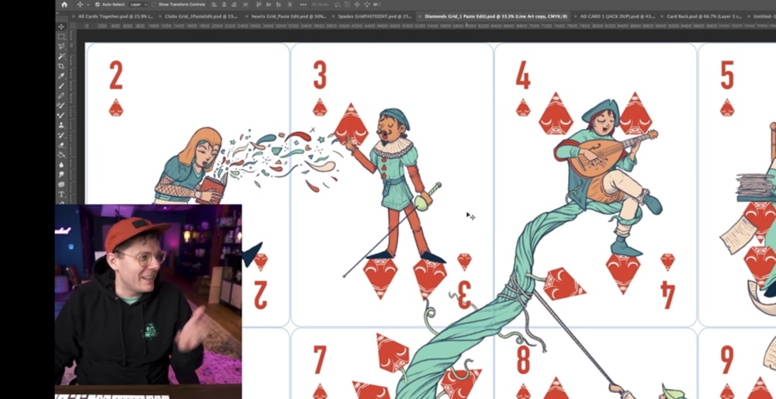The image size is (776, 399).
Task: Select the Horizontal Type tool
Action: pyautogui.click(x=61, y=193)
